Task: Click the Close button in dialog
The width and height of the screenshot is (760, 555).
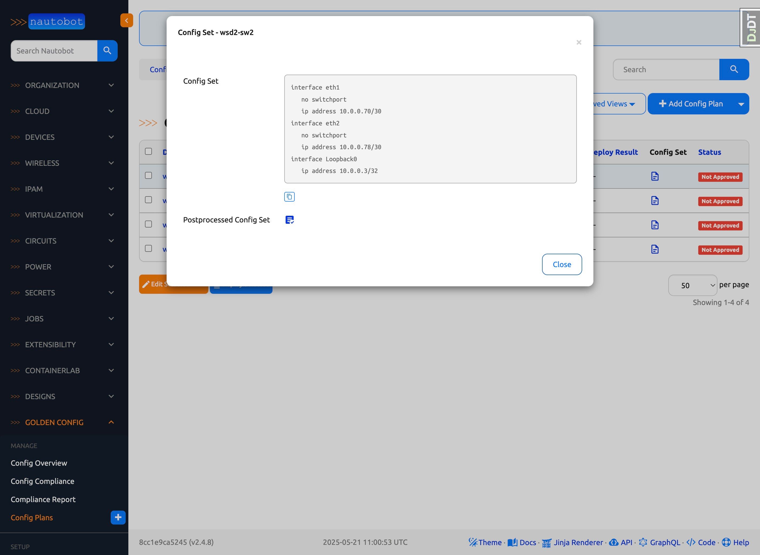Action: coord(561,264)
